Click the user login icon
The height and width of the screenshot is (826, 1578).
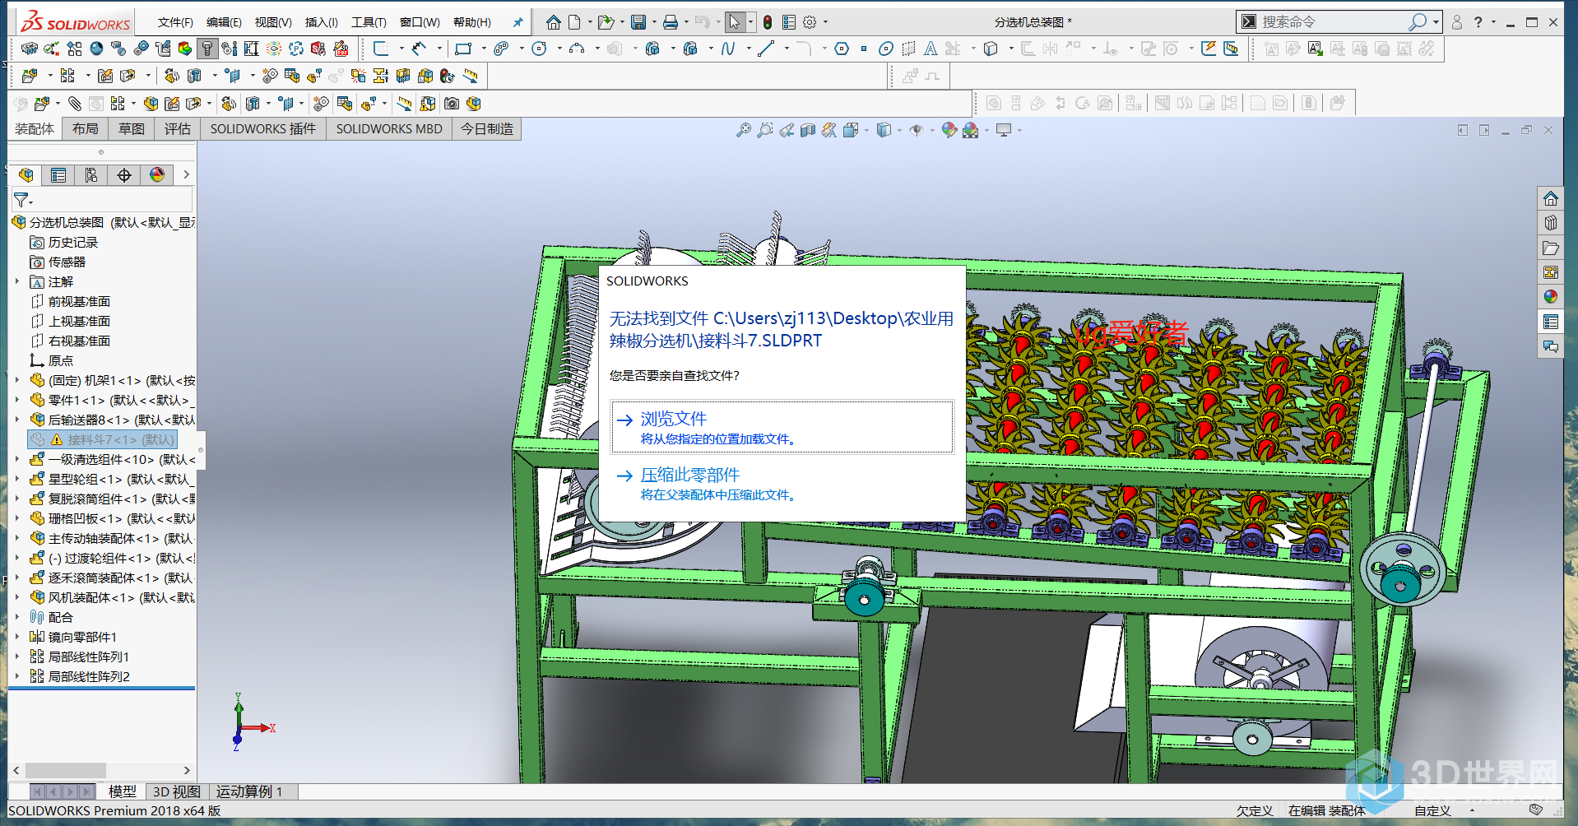point(1456,22)
